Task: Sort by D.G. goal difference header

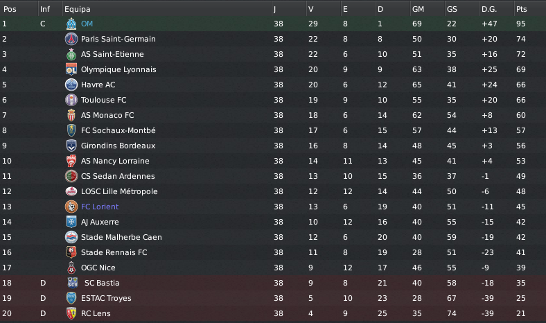Action: [489, 9]
